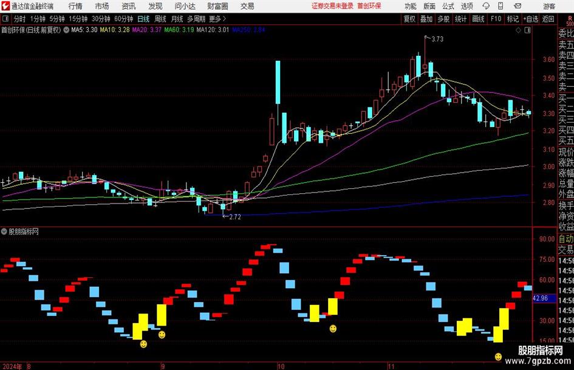This screenshot has height=370, width=574.
Task: Click the 标记 mark button
Action: tap(513, 19)
